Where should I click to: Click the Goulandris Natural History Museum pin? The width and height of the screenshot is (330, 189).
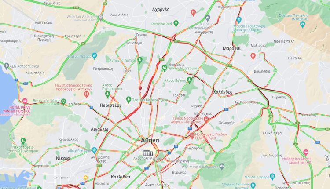(x=238, y=20)
